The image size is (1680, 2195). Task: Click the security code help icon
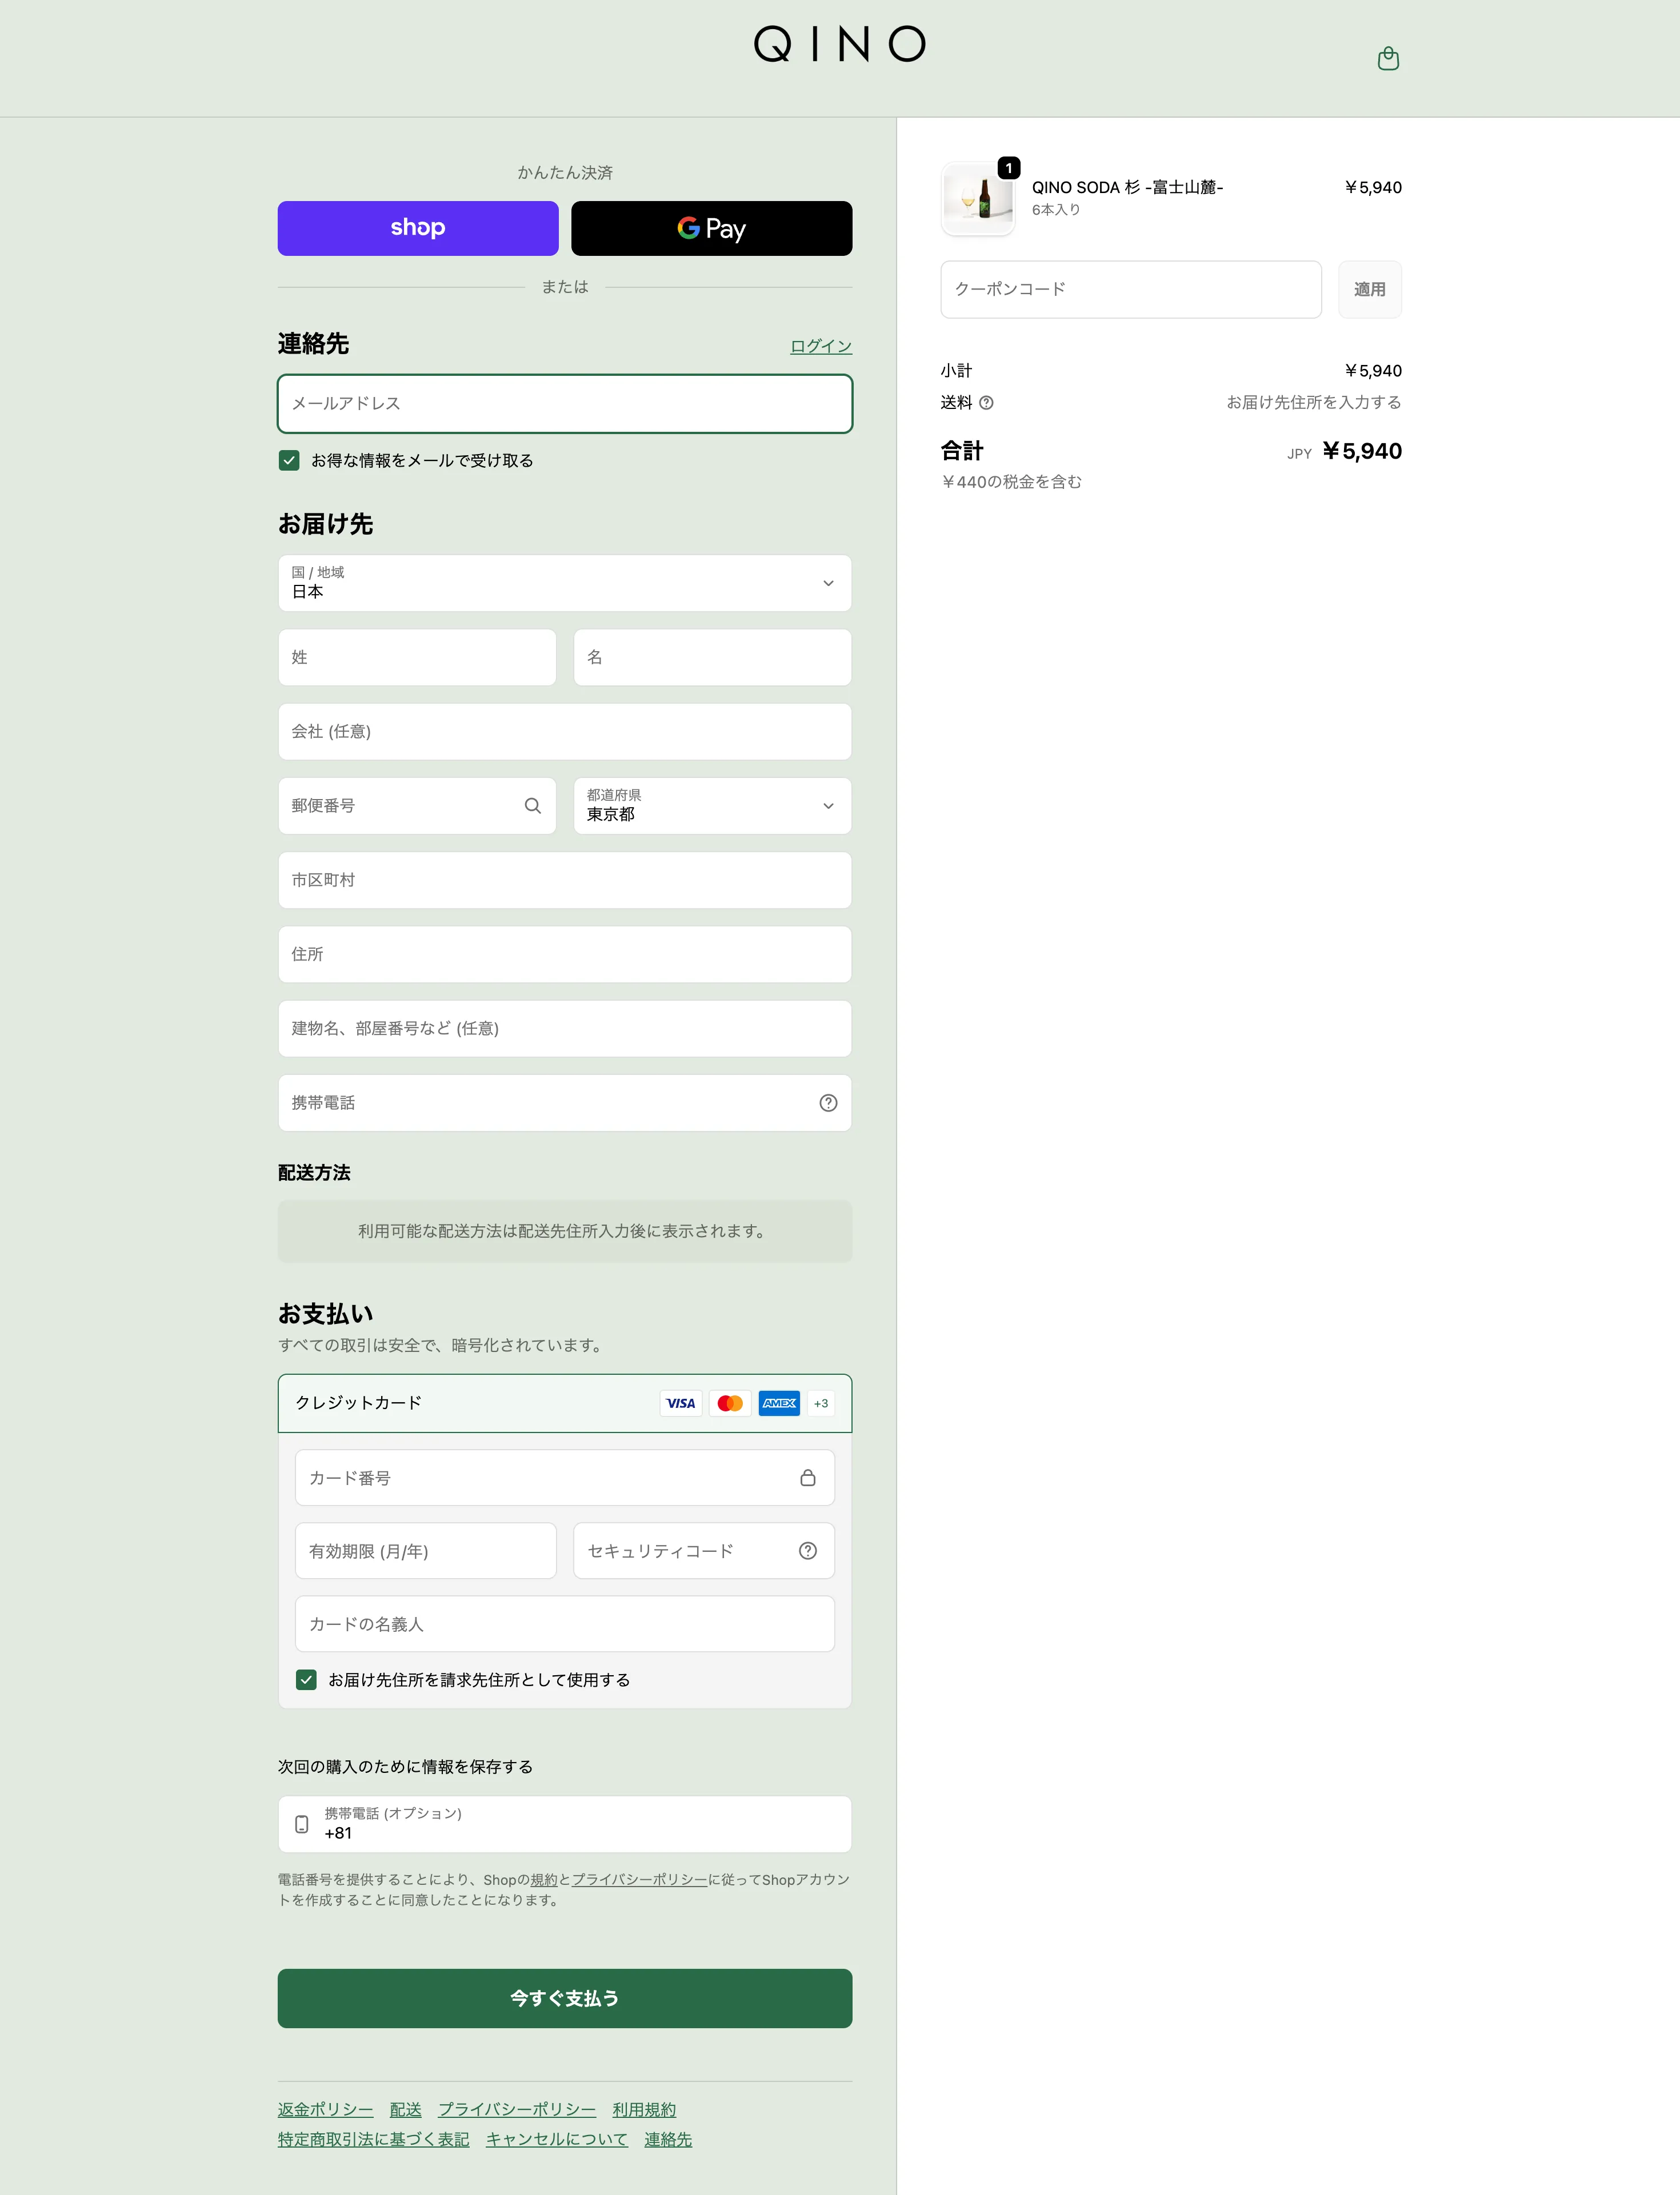[808, 1550]
